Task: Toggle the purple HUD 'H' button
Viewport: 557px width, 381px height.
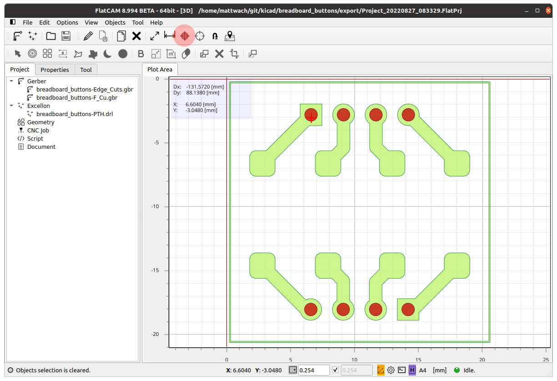Action: pyautogui.click(x=412, y=370)
